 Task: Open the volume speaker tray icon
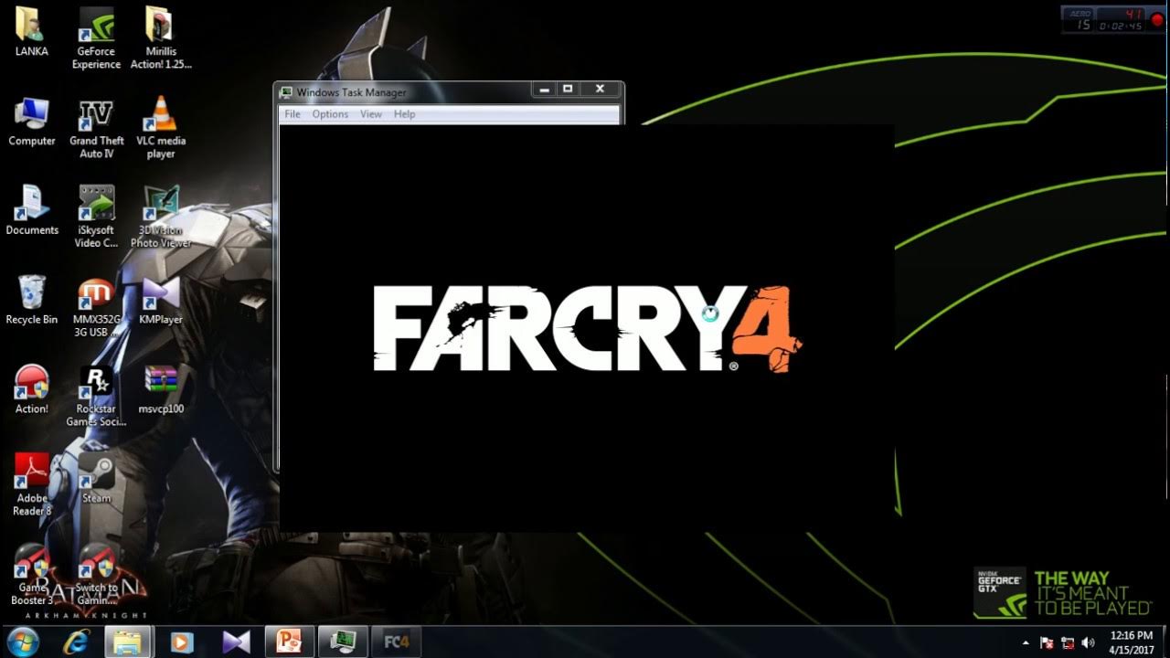pyautogui.click(x=1088, y=642)
